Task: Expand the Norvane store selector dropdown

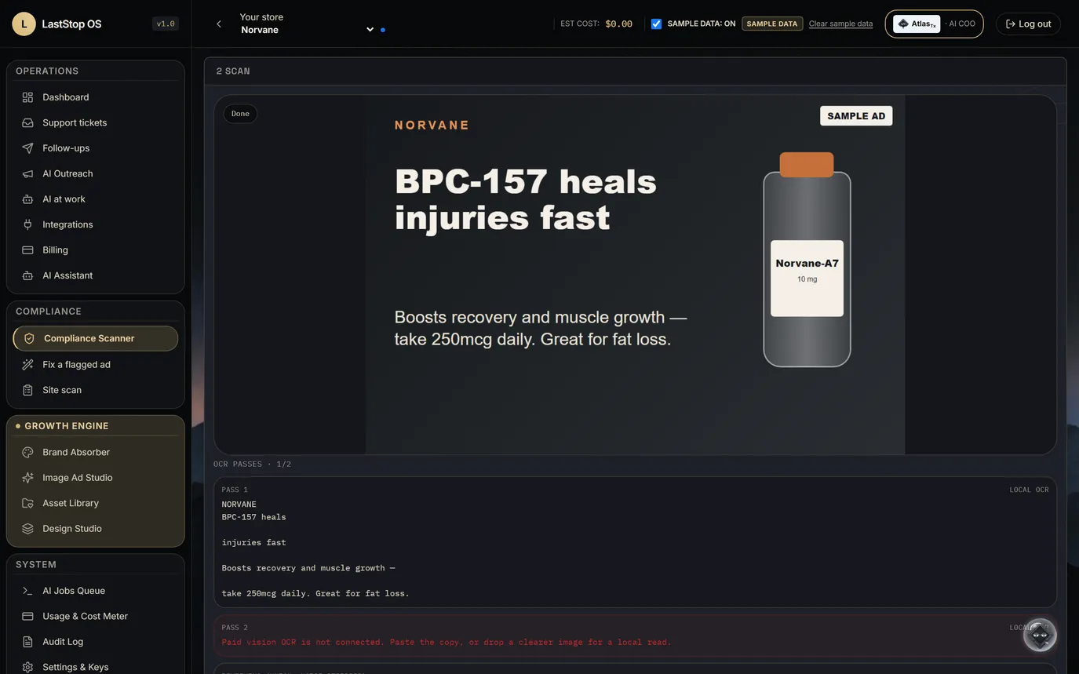Action: tap(306, 30)
